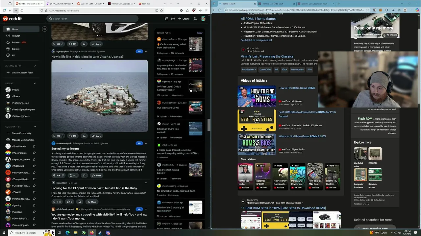421x236 pixels.
Task: Open EEPROM thumbnail under Explore more
Action: click(x=375, y=154)
